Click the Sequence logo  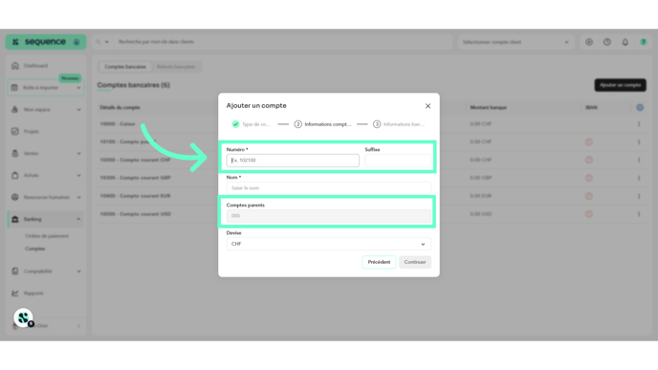[40, 42]
